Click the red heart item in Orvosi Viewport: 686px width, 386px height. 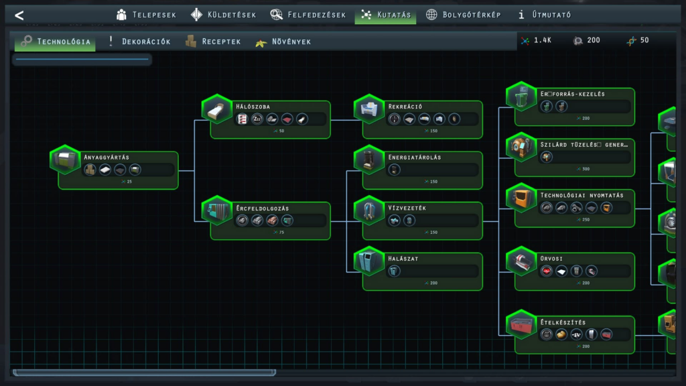click(547, 271)
